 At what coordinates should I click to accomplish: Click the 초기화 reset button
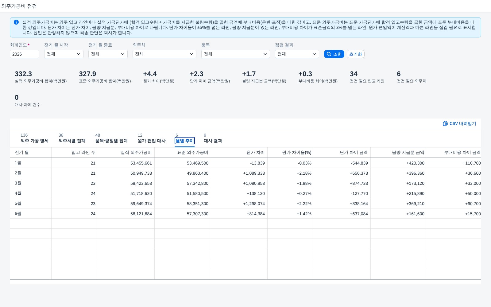click(356, 54)
